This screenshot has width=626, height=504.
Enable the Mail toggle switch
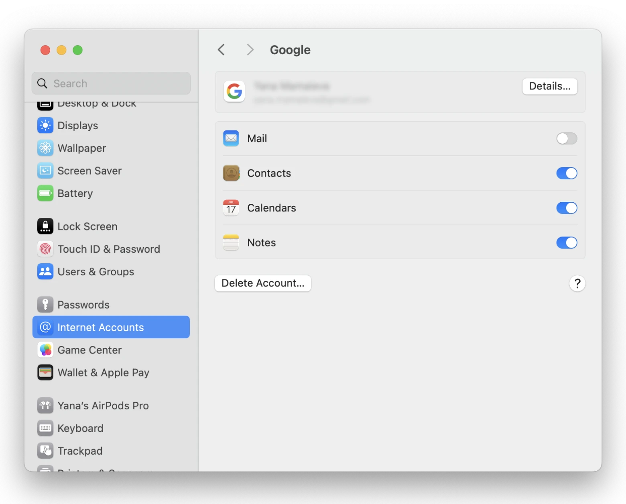tap(567, 138)
